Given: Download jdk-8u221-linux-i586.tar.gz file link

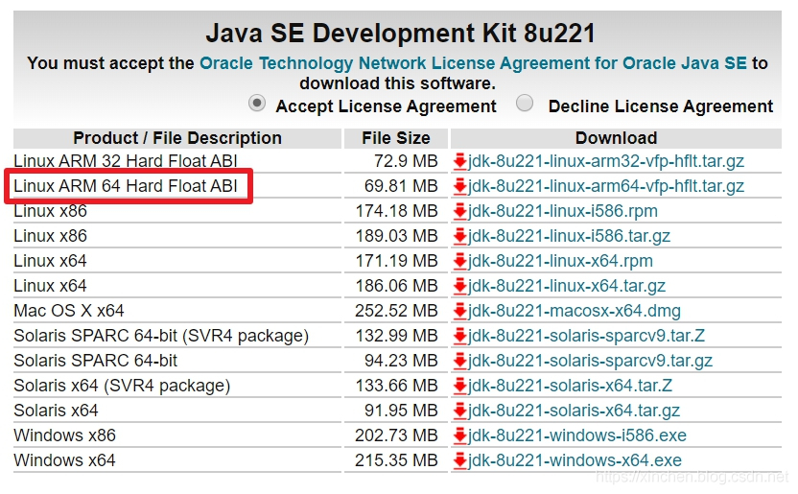Looking at the screenshot, I should (569, 236).
